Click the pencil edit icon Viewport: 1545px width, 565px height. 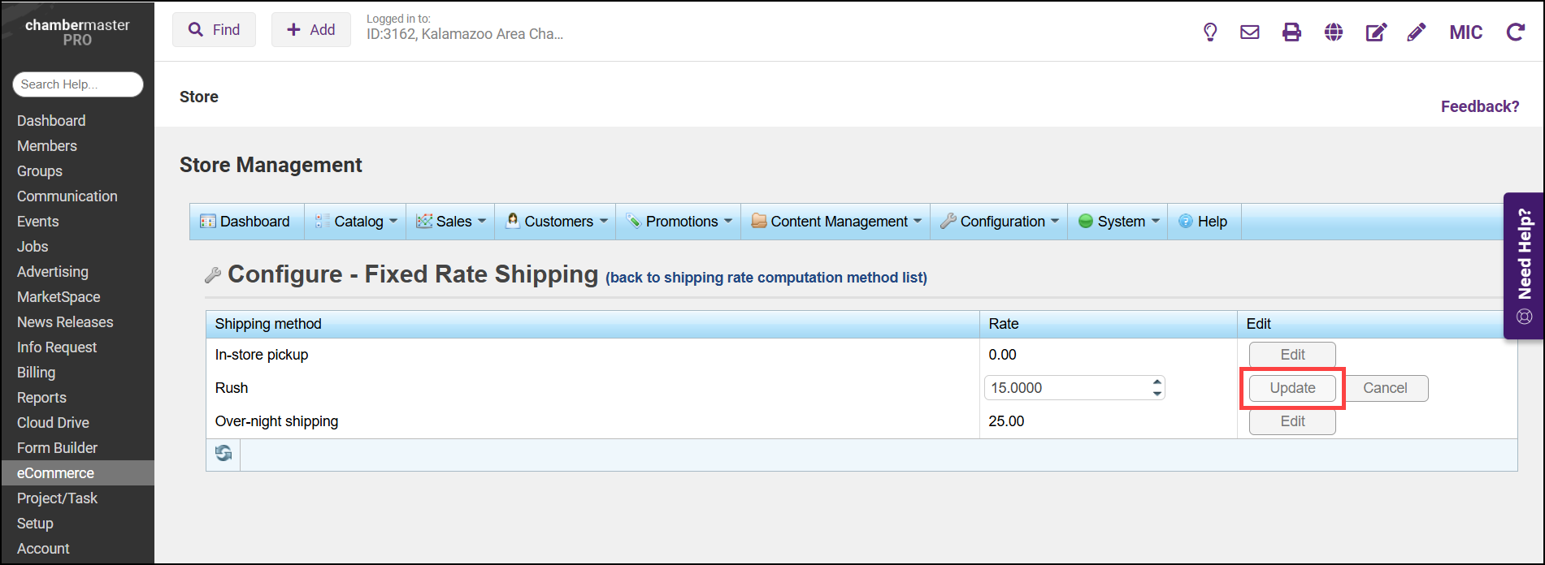pyautogui.click(x=1417, y=32)
